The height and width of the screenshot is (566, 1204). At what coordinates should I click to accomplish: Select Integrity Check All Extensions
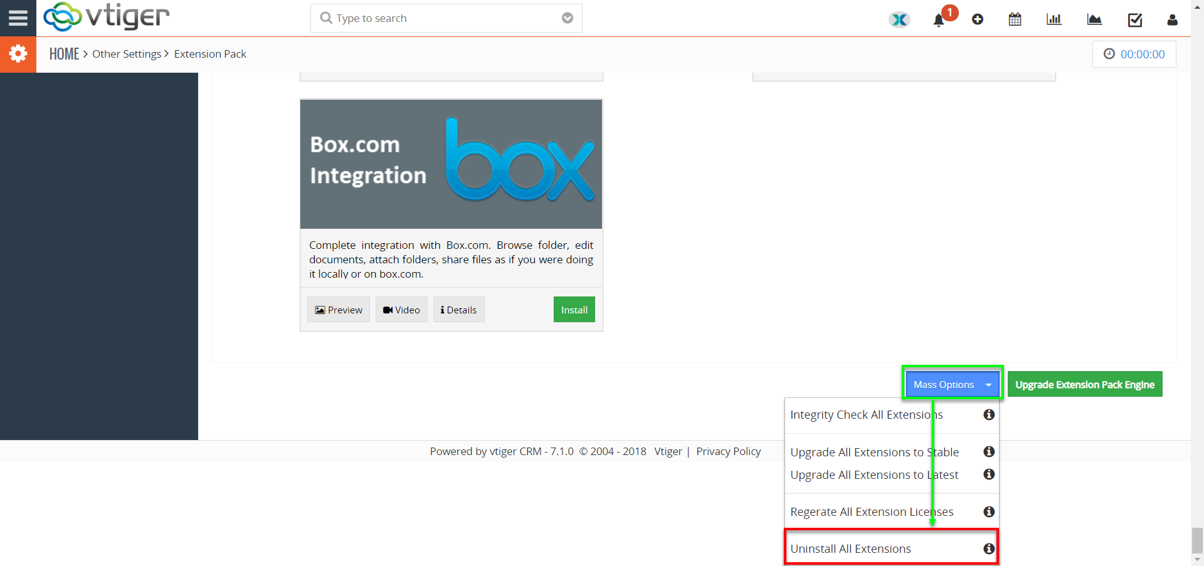[866, 415]
